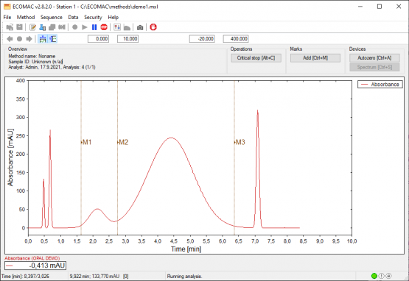Open the Method menu

click(26, 17)
